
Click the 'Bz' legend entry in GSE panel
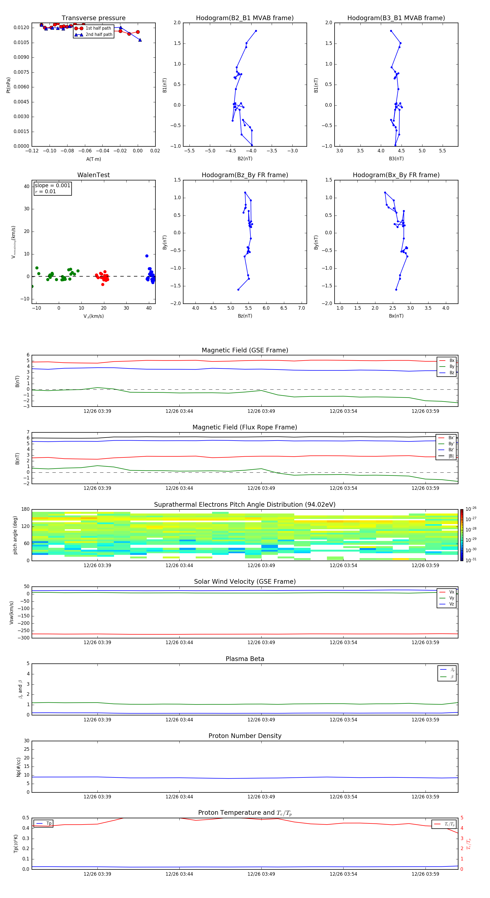coord(447,373)
